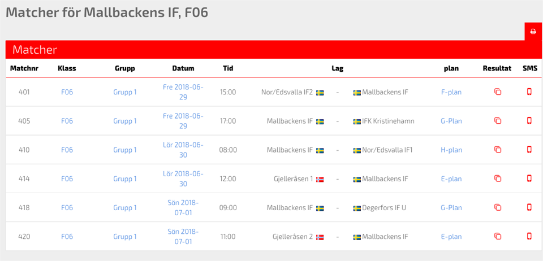543x261 pixels.
Task: Click SMS phone icon for match 401
Action: click(529, 92)
